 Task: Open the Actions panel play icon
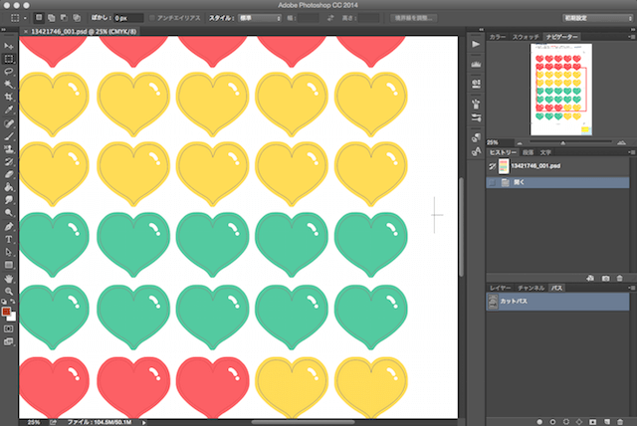[x=476, y=44]
